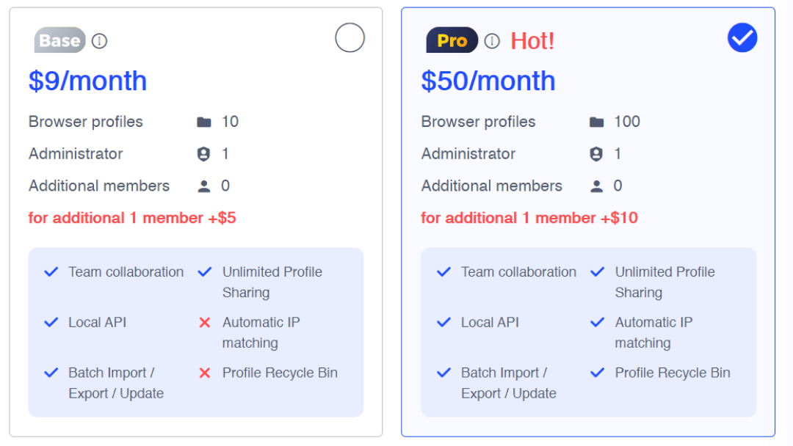Click the additional members person icon in Base plan
Viewport: 793px width, 446px height.
coord(204,186)
